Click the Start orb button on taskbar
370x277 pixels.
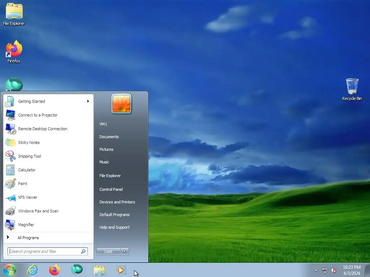point(10,270)
